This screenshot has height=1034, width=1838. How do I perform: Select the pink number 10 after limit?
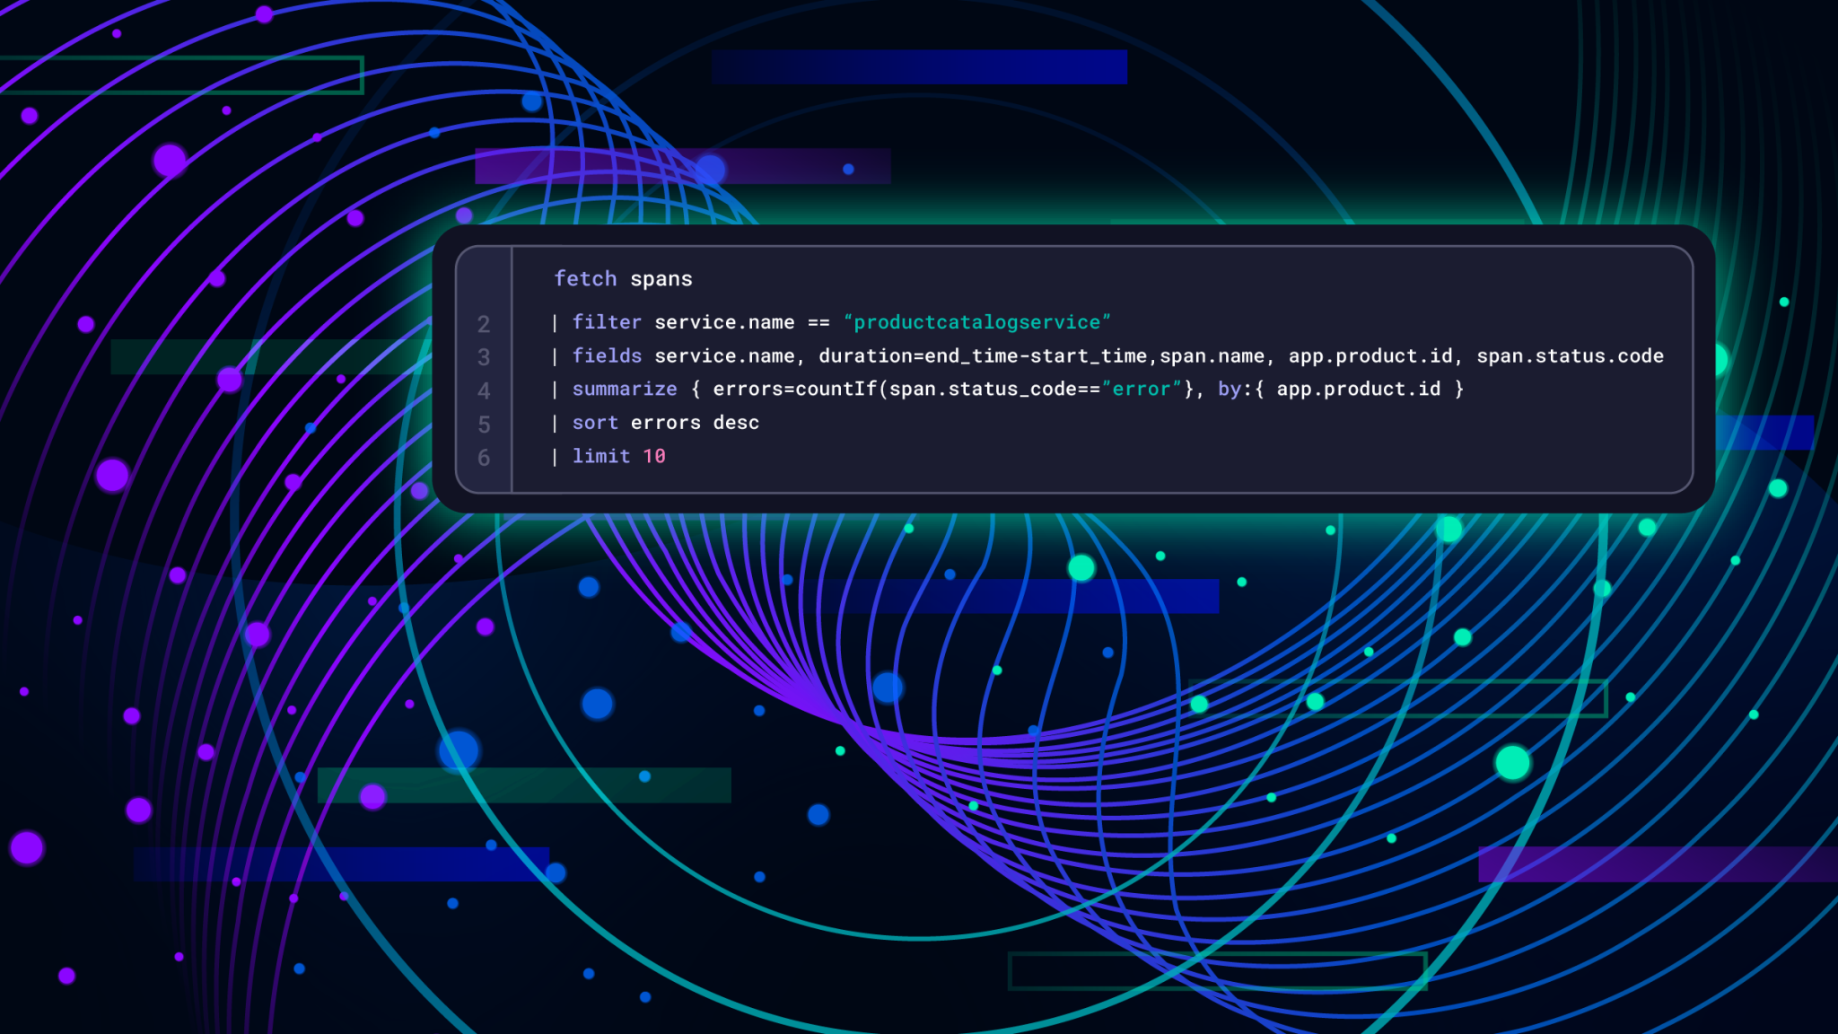pos(653,456)
